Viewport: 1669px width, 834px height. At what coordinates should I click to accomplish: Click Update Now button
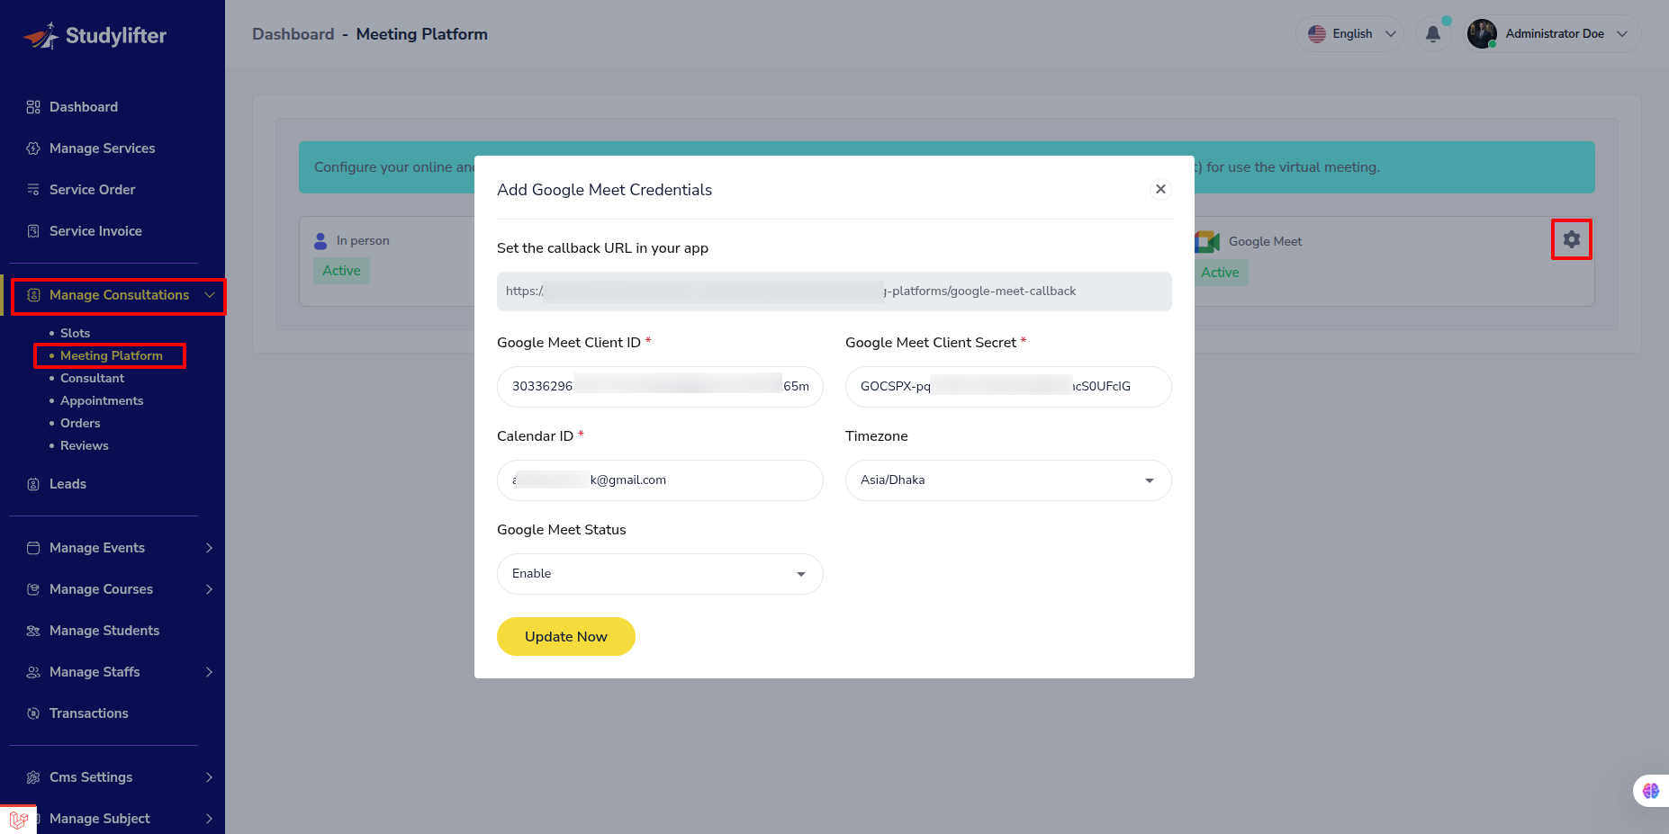coord(566,637)
